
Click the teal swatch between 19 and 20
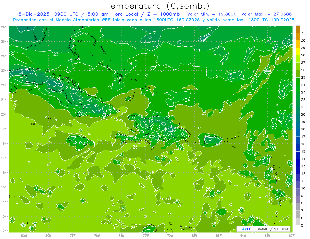[x=298, y=118]
